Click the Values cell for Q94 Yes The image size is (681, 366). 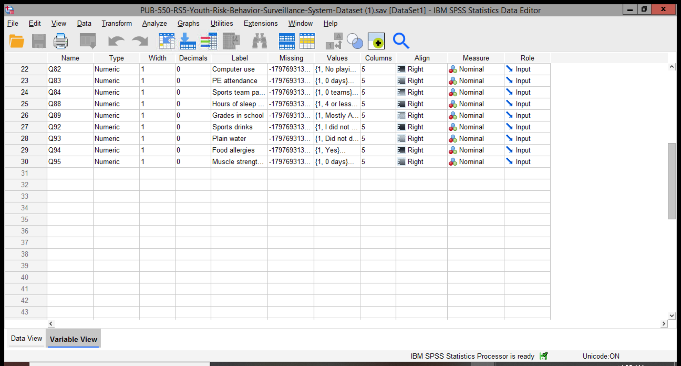(x=337, y=150)
